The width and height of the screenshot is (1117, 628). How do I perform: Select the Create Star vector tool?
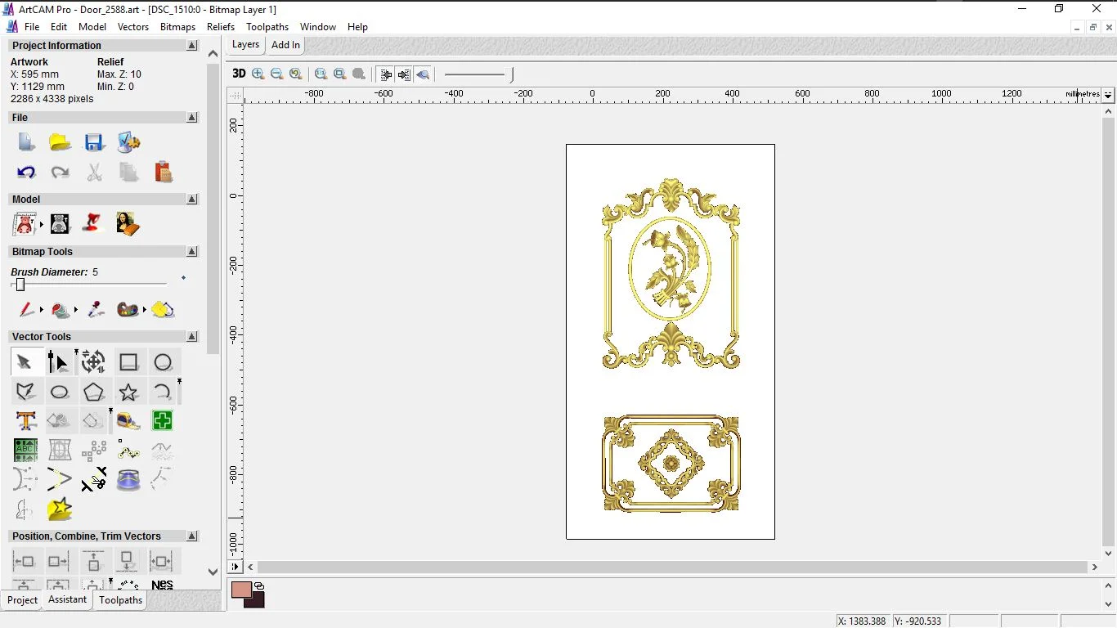128,392
